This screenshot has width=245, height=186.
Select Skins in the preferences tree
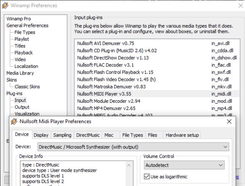click(12, 80)
